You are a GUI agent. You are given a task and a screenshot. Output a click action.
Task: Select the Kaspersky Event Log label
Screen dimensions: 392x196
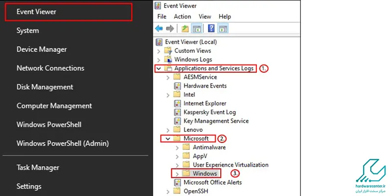point(210,112)
